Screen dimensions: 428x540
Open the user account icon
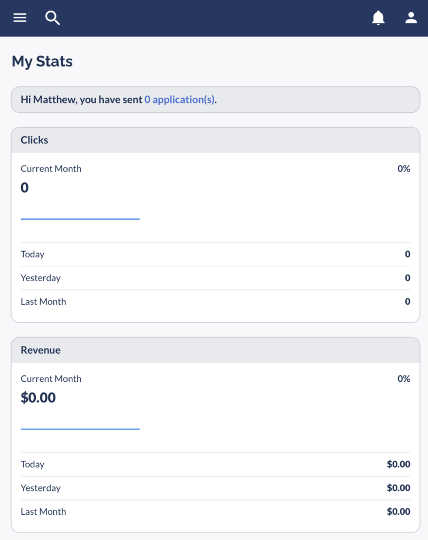[411, 18]
